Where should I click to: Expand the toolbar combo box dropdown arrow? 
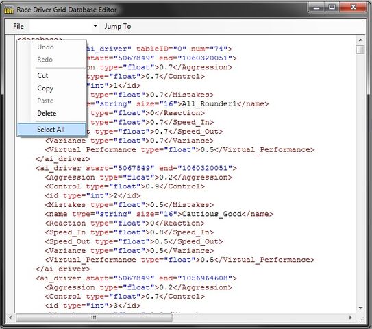point(95,26)
